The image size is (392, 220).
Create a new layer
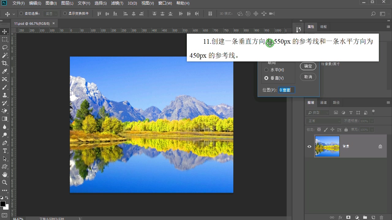coord(373,218)
